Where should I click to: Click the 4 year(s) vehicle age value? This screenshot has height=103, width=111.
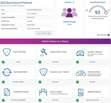point(30,21)
